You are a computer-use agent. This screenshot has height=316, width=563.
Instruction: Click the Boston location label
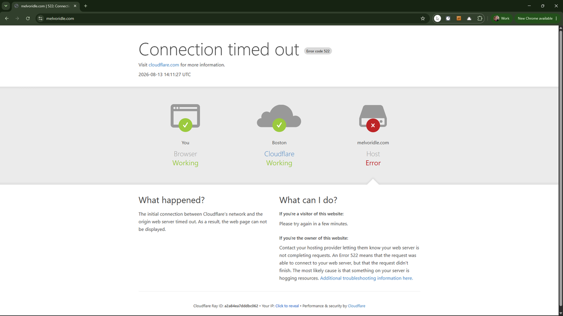click(279, 142)
